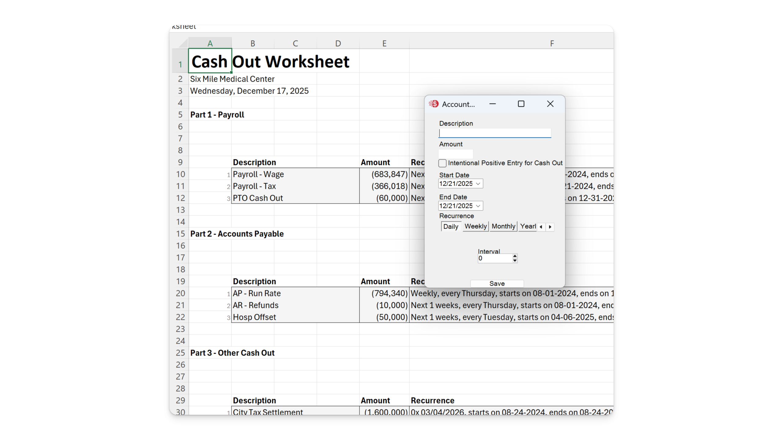Image resolution: width=783 pixels, height=440 pixels.
Task: Click the Account dialog app icon
Action: (433, 104)
